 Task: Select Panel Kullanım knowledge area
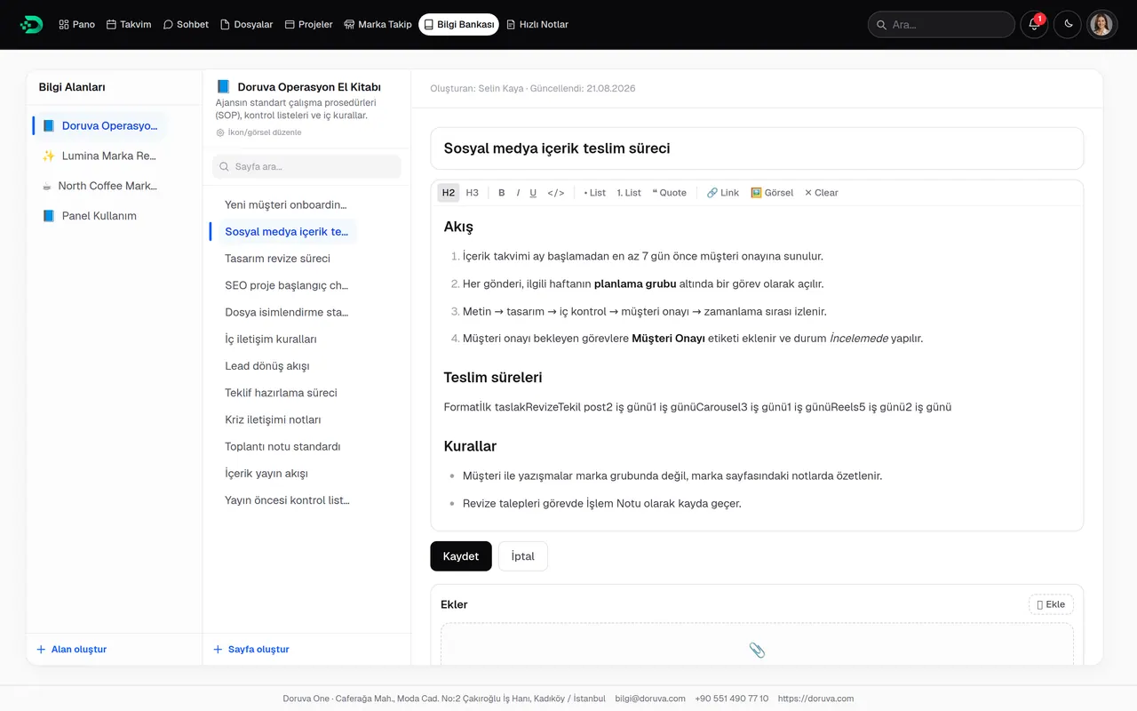coord(99,216)
